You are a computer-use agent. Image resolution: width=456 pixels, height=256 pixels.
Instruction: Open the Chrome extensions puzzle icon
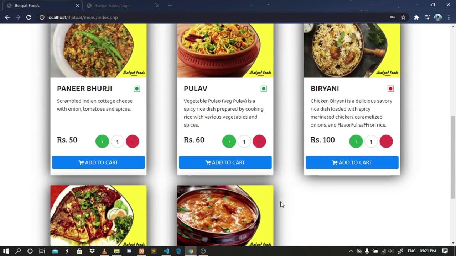pyautogui.click(x=416, y=17)
